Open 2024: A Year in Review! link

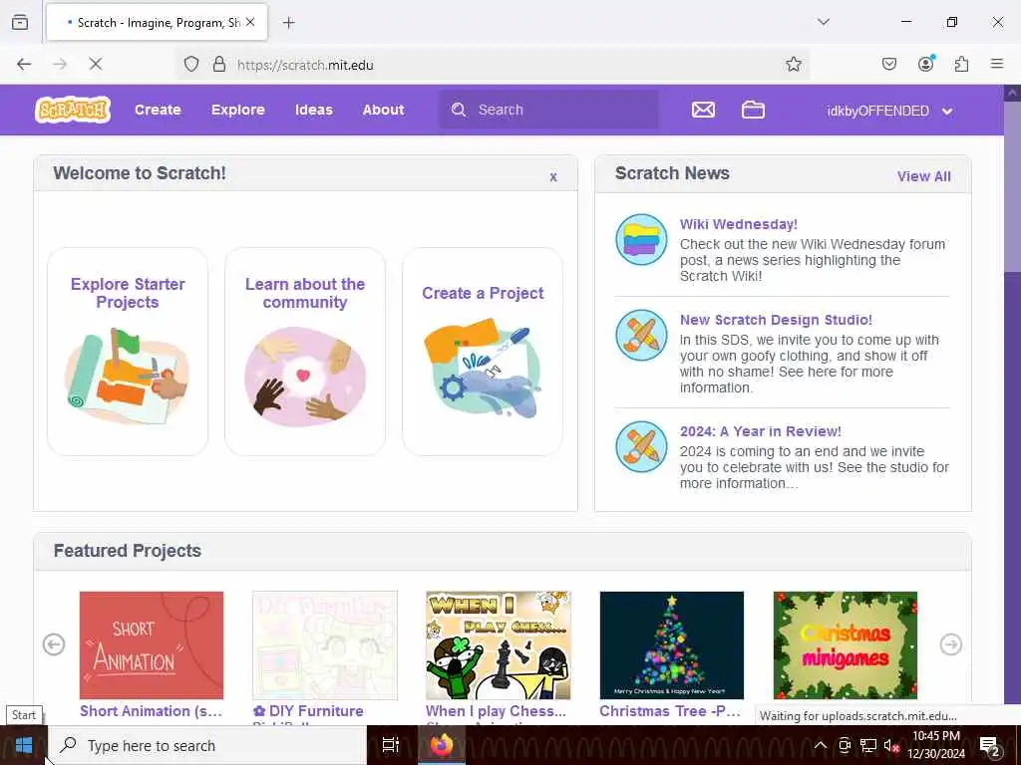coord(761,431)
